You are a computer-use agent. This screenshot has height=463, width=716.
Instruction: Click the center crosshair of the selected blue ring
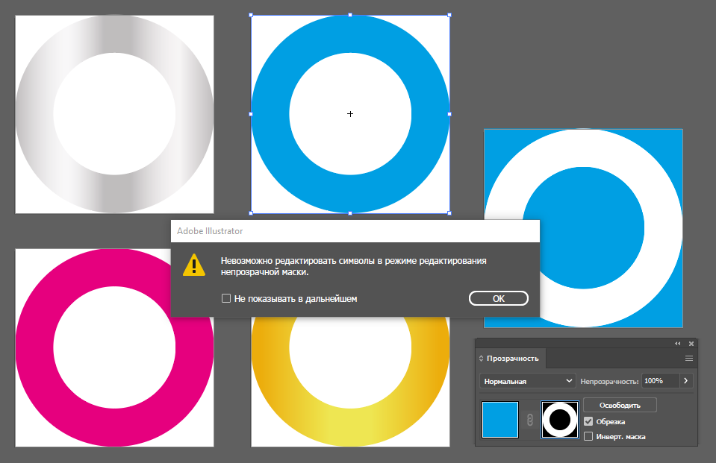click(350, 114)
